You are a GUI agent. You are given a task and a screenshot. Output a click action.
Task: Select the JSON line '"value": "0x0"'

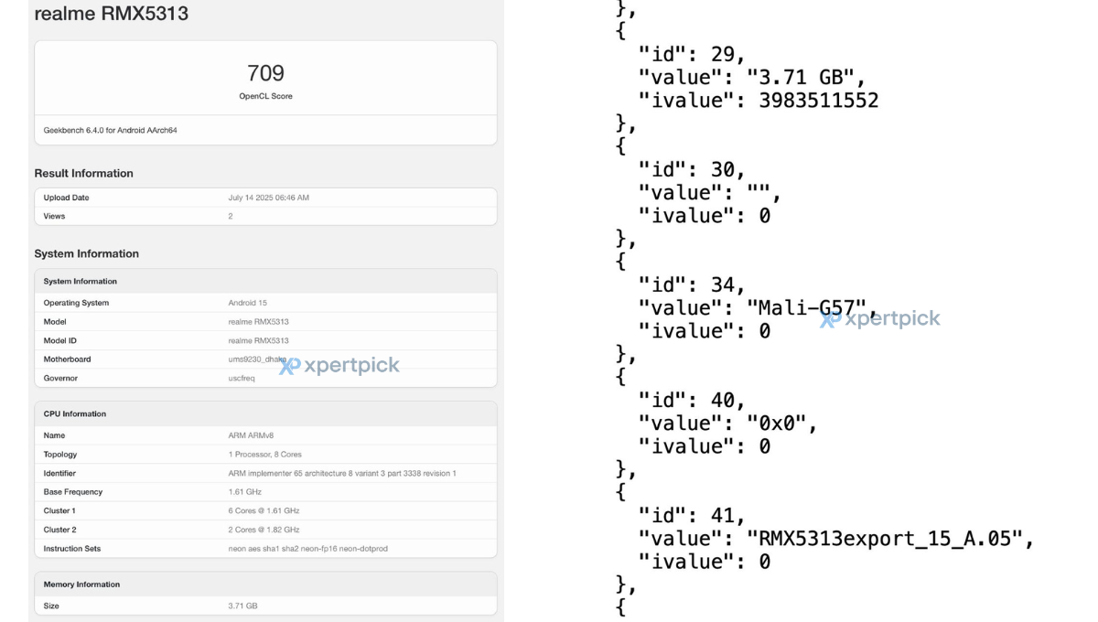point(727,423)
